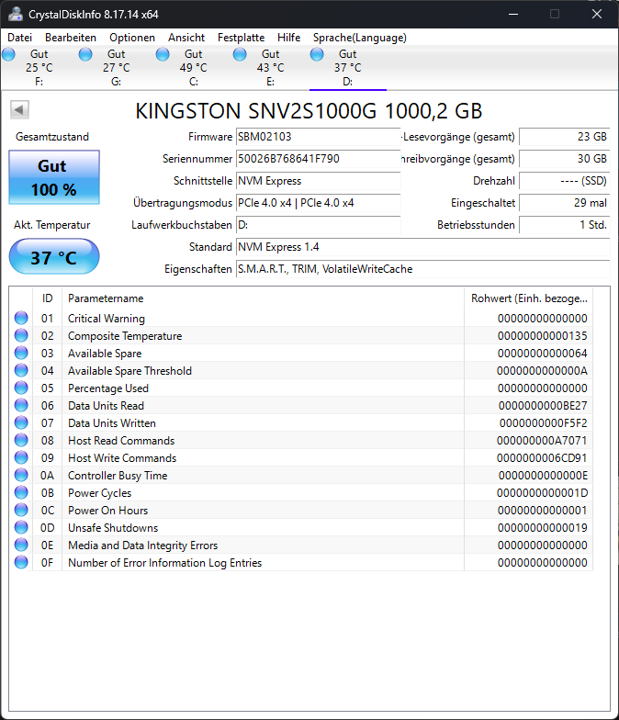Click status orb for Data Units Written
619x720 pixels.
click(x=21, y=422)
